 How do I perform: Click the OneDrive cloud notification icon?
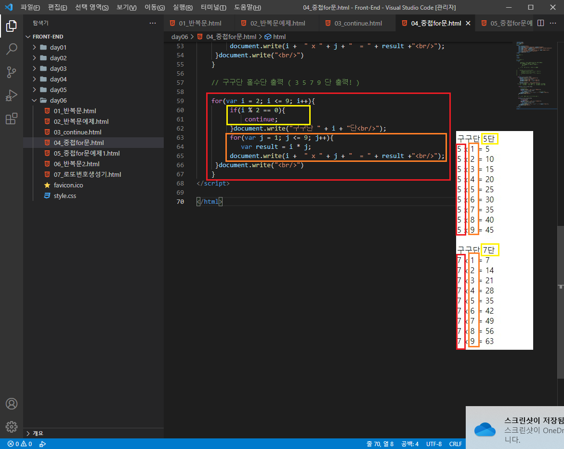[x=485, y=430]
